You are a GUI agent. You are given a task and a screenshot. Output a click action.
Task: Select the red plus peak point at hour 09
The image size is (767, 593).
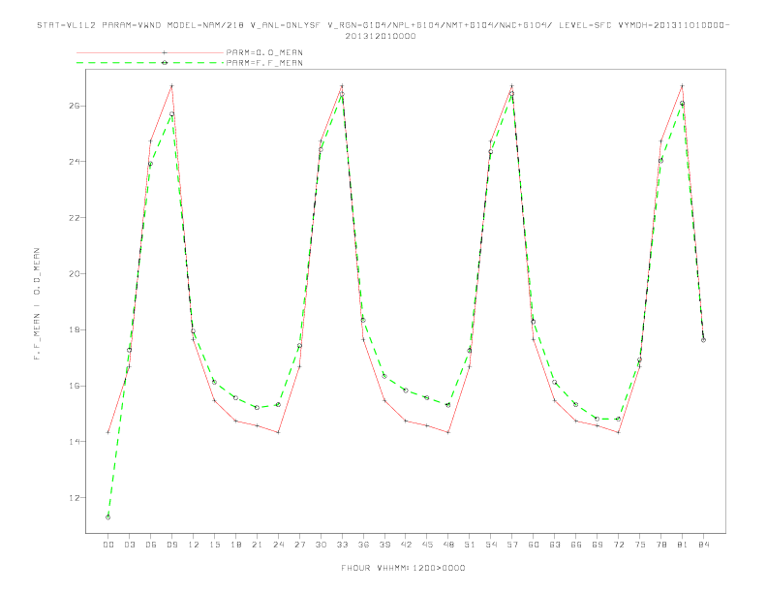pyautogui.click(x=171, y=86)
